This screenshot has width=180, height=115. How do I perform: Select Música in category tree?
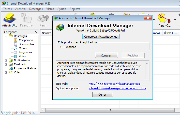23,48
